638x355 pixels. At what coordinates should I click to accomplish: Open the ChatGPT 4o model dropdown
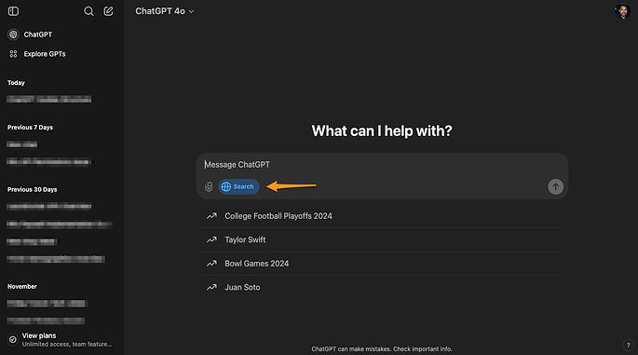164,11
